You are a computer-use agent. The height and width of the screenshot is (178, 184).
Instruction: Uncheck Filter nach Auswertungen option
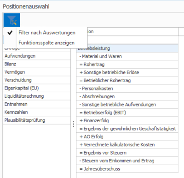point(46,33)
